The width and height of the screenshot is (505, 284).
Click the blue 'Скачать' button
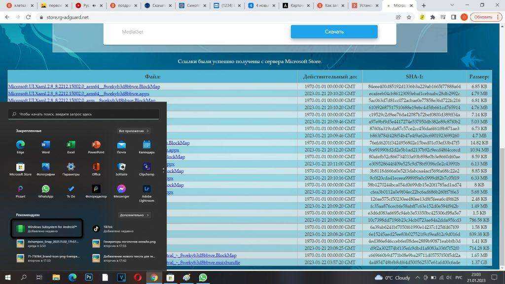point(334,32)
